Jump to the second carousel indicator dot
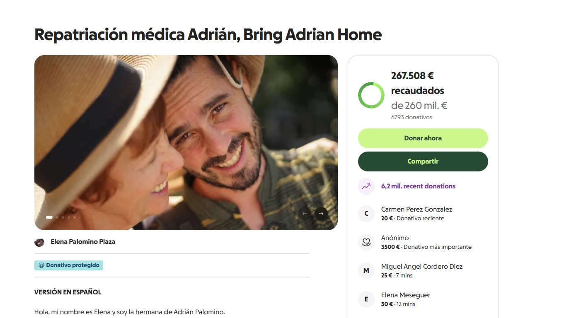581x318 pixels. click(57, 217)
